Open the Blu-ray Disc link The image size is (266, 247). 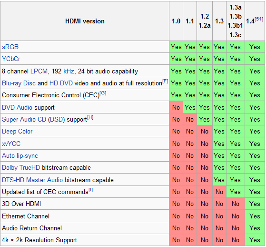tap(19, 83)
